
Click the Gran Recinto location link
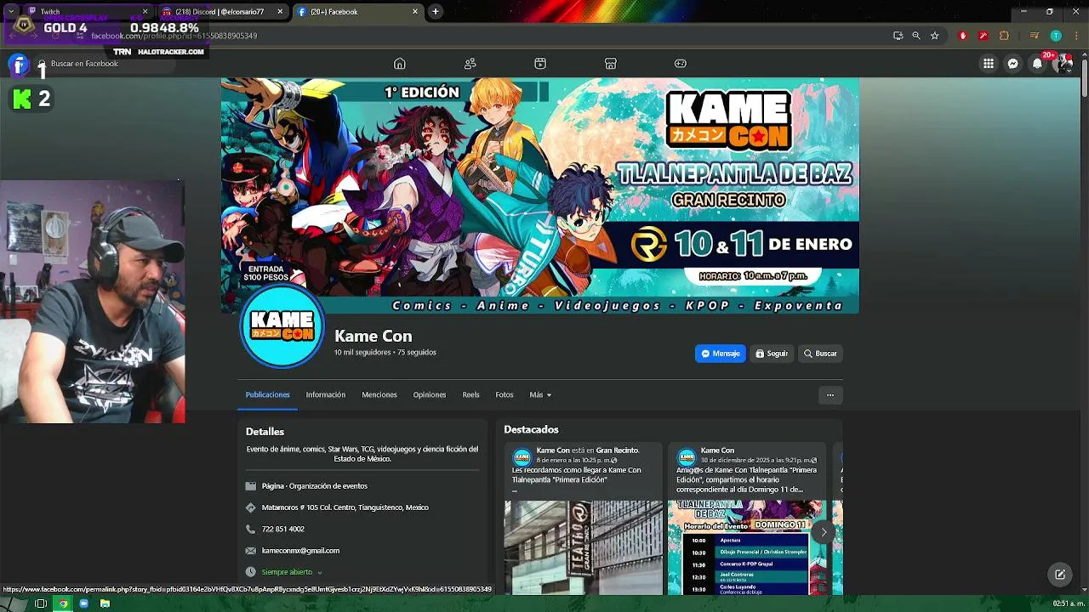click(x=617, y=450)
